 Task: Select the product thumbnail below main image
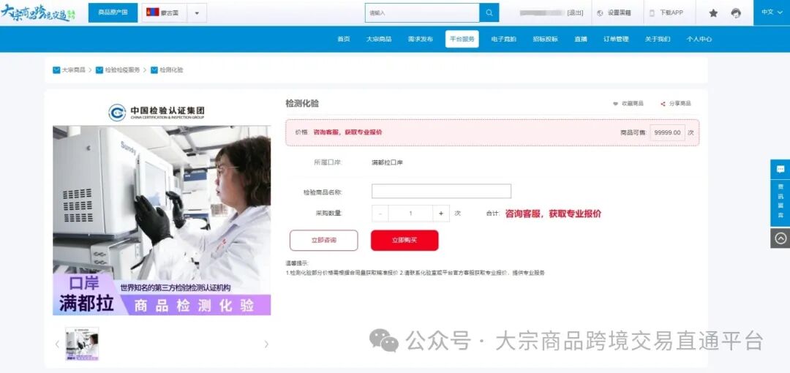click(82, 344)
